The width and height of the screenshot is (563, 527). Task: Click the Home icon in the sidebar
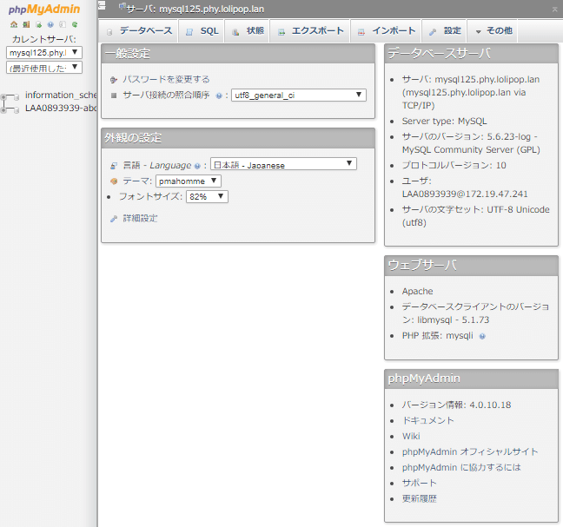click(13, 25)
